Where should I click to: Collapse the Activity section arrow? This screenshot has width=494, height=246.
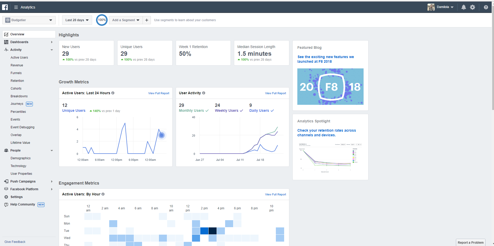52,50
